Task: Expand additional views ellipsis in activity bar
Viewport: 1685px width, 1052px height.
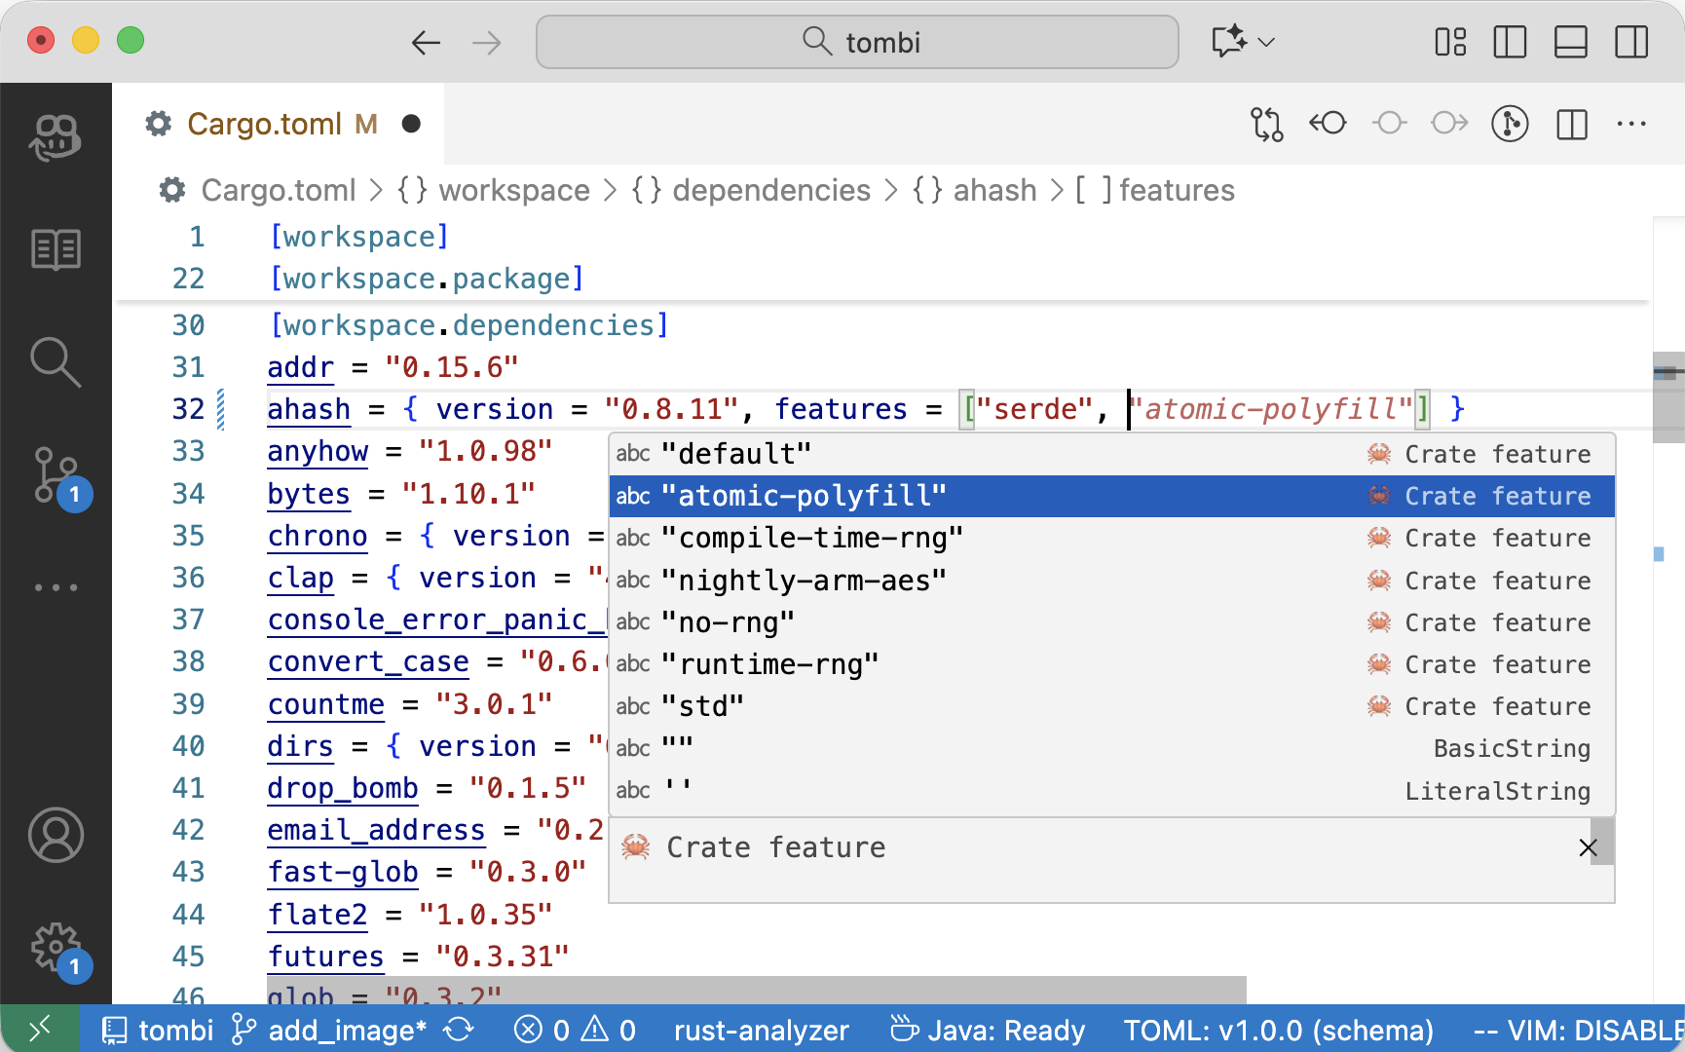Action: tap(56, 587)
